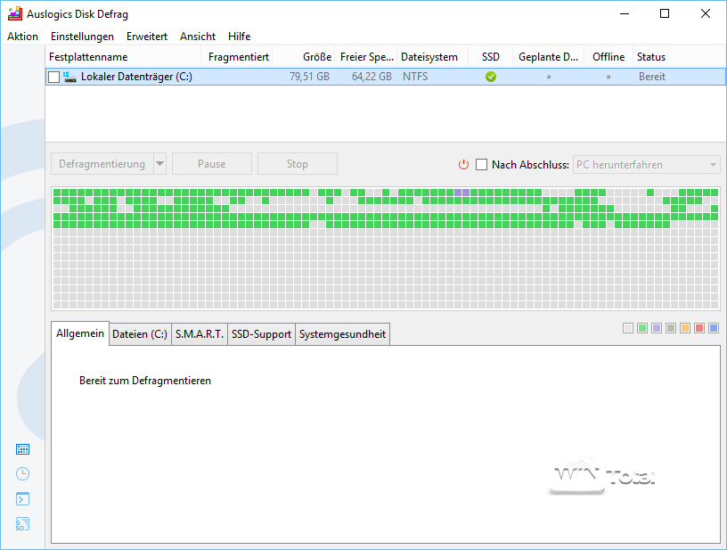727x550 pixels.
Task: Click the Auslogics Disk Defrag app icon
Action: 15,14
